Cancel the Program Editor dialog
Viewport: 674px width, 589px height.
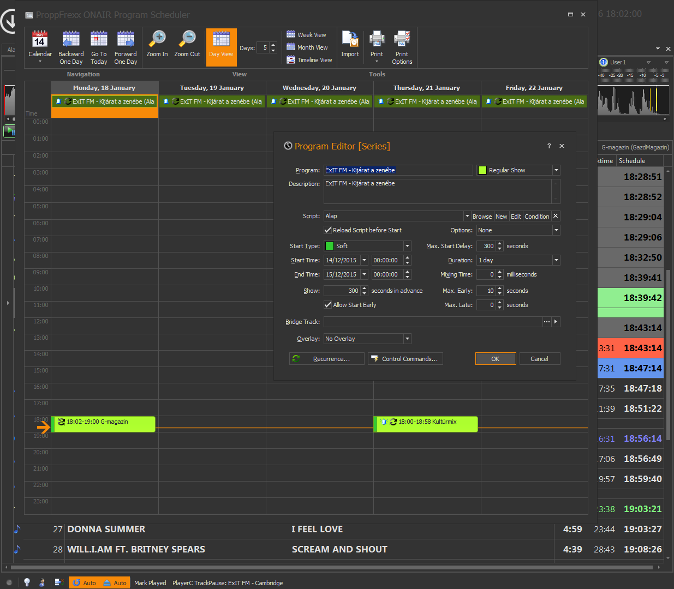539,359
